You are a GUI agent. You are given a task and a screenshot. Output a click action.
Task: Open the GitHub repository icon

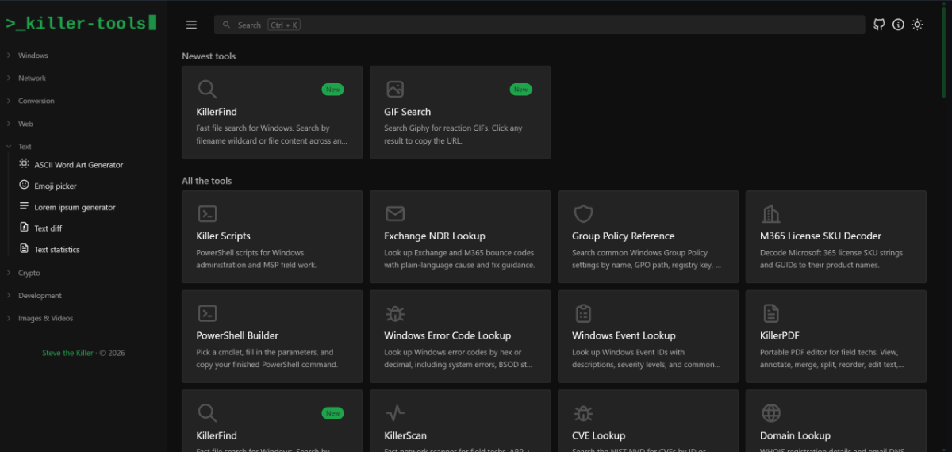tap(879, 25)
